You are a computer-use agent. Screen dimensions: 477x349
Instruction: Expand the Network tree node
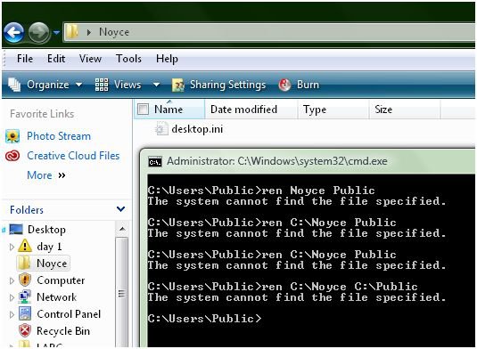pyautogui.click(x=12, y=297)
